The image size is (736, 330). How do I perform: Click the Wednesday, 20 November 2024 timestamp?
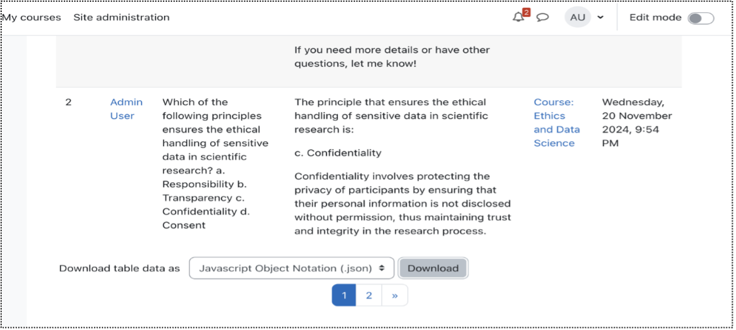[x=637, y=122]
